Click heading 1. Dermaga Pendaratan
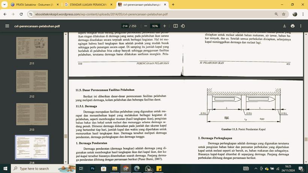308x173 pixels. click(91, 143)
